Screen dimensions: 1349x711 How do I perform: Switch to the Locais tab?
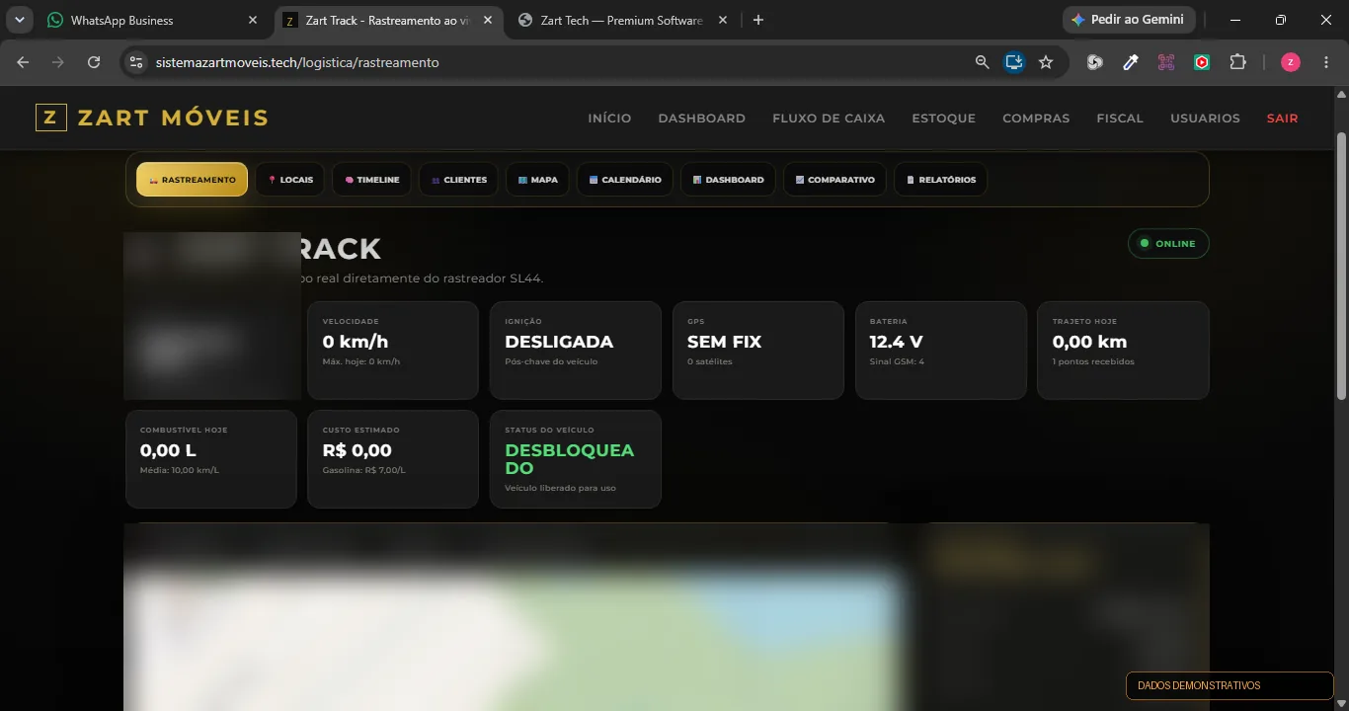coord(289,180)
